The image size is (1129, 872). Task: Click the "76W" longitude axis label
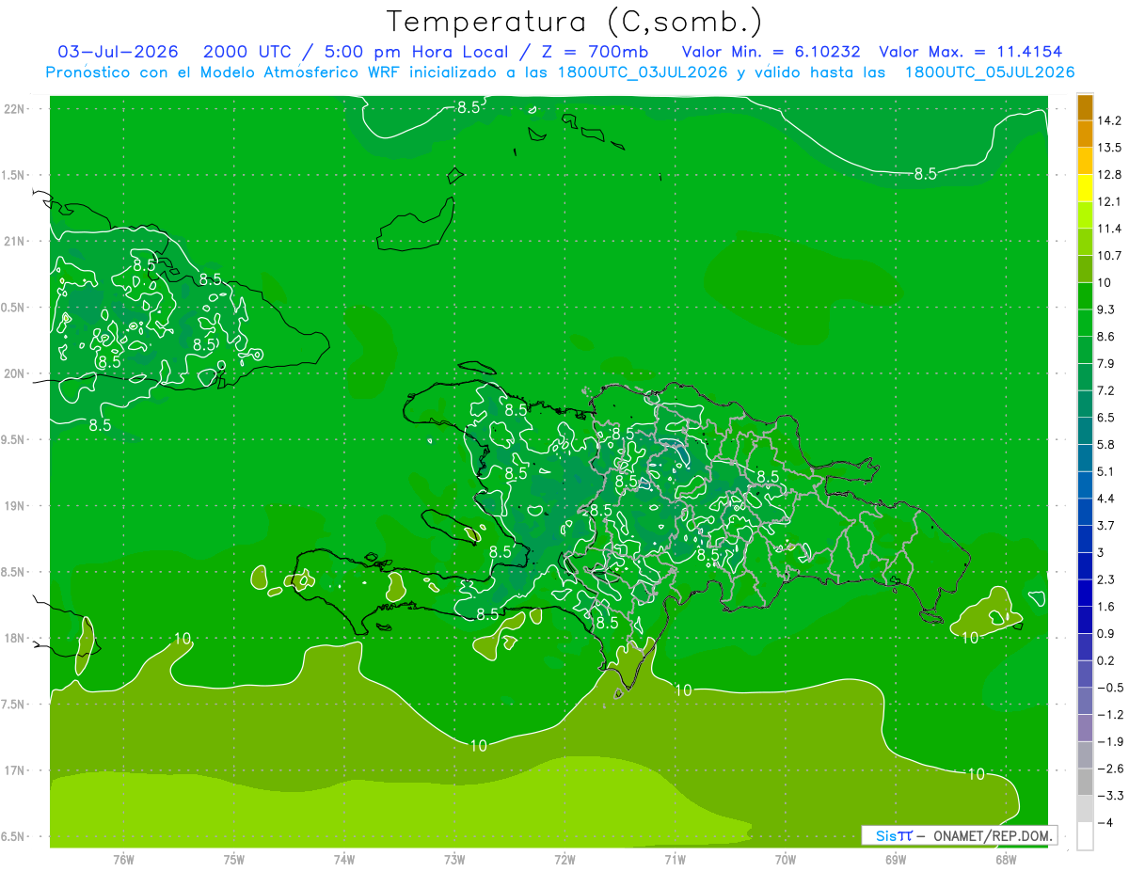pos(123,860)
